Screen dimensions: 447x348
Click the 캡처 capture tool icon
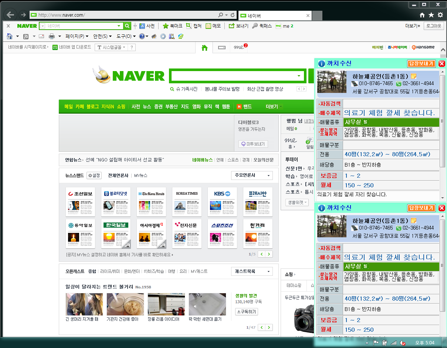pos(189,26)
